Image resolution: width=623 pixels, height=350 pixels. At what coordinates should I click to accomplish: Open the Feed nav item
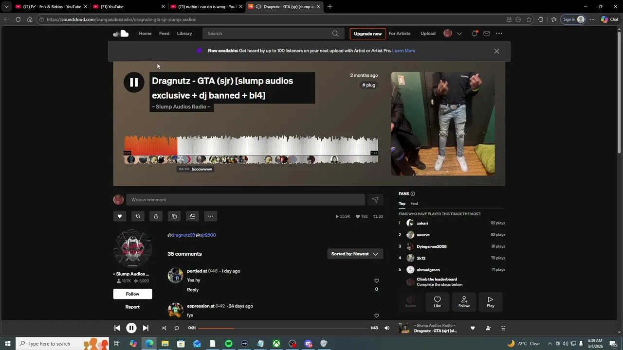(x=164, y=34)
